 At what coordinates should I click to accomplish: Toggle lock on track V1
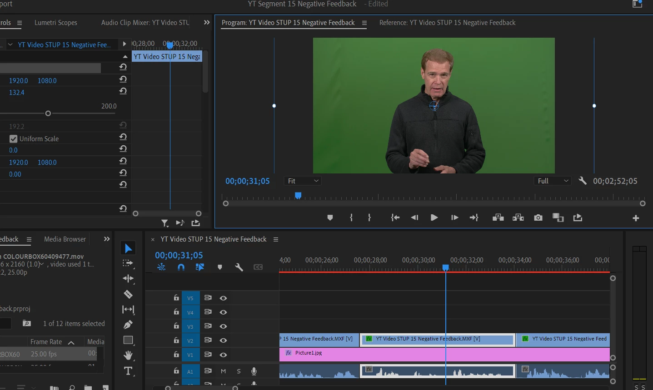click(176, 355)
